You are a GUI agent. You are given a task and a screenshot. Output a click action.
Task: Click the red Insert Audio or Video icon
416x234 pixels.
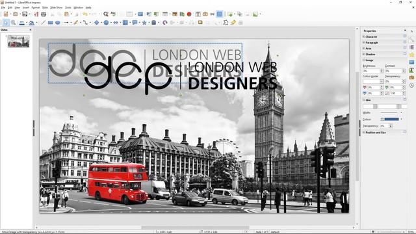189,14
